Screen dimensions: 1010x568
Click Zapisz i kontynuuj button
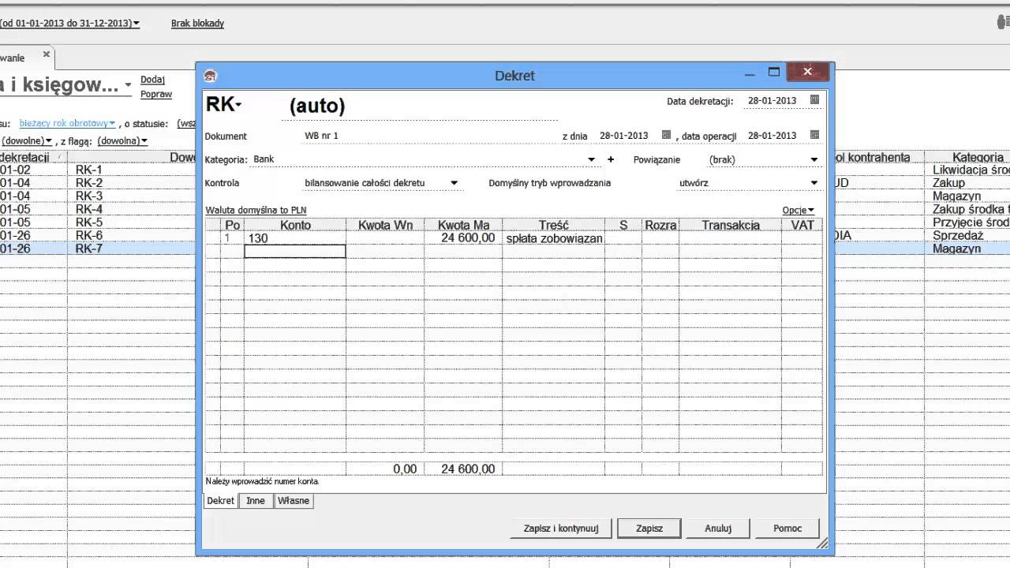[x=561, y=529]
